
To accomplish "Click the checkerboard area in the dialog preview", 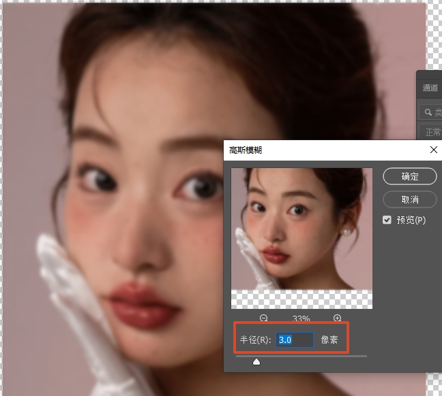I will coord(301,299).
